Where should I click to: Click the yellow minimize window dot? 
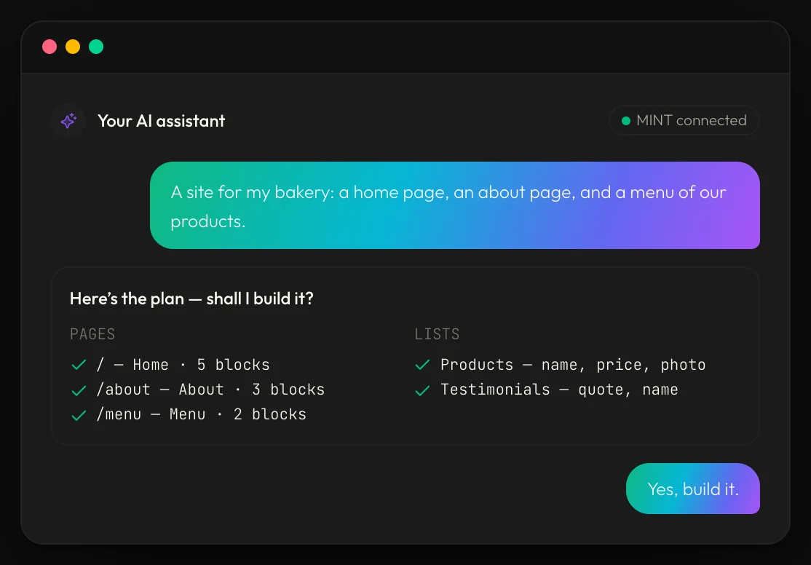coord(73,47)
